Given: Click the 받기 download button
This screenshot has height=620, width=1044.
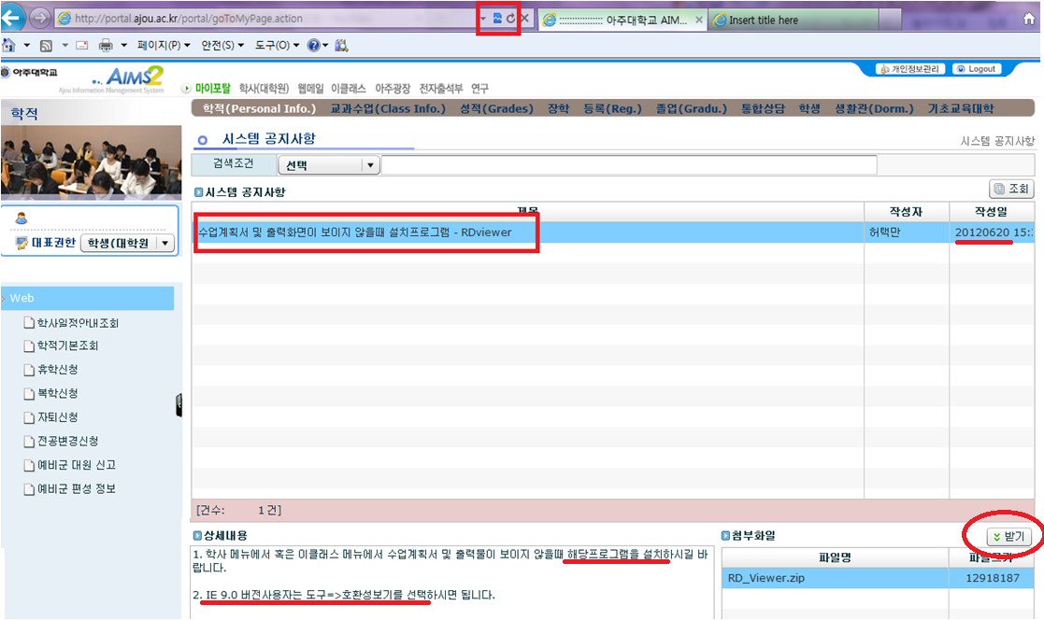Looking at the screenshot, I should click(x=1008, y=537).
